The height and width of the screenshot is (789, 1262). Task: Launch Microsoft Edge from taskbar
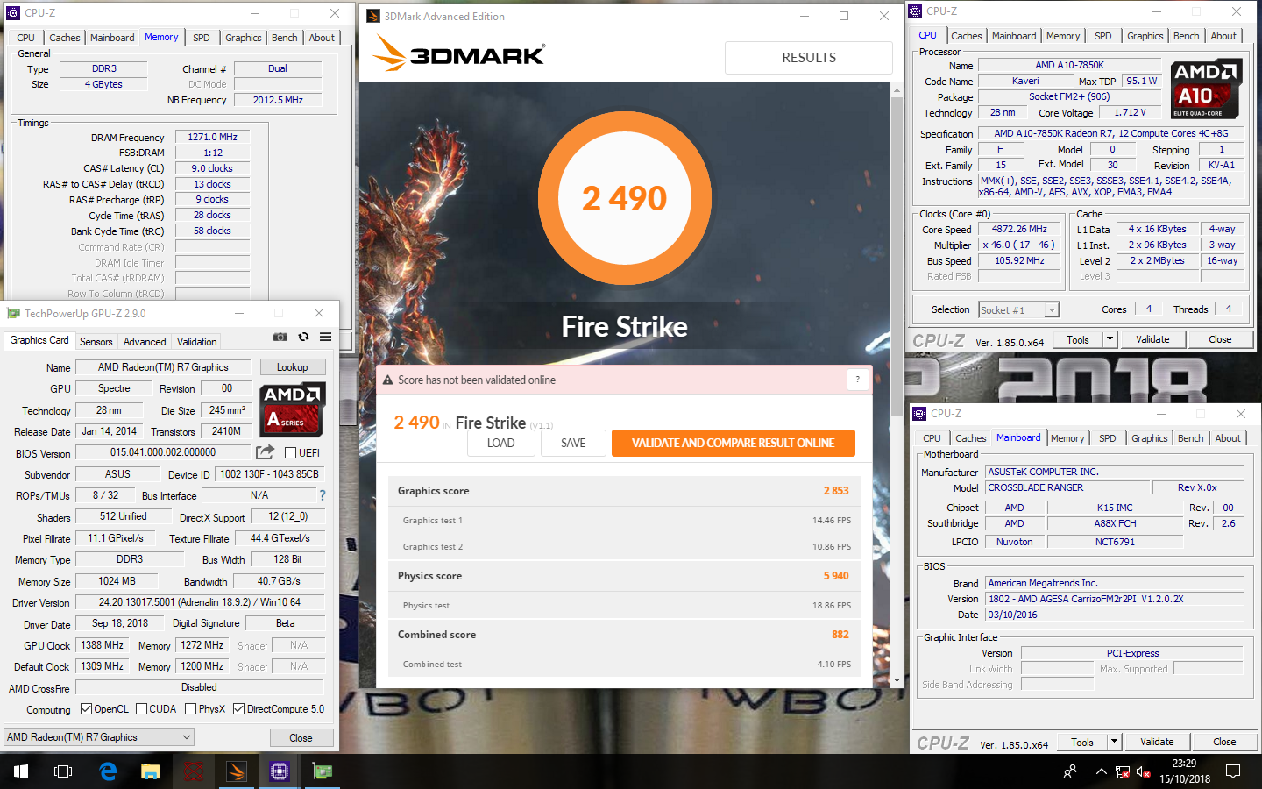click(108, 771)
